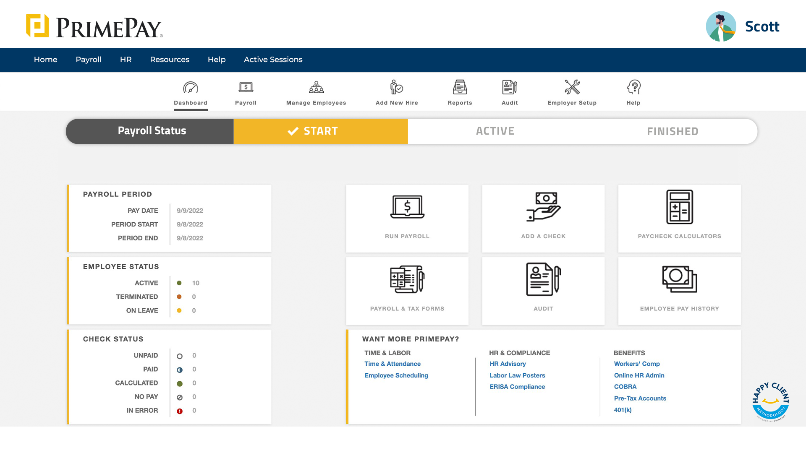
Task: Click Scott's profile avatar
Action: click(721, 26)
